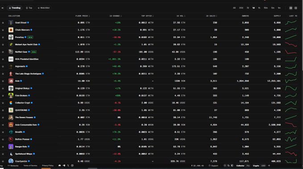Image resolution: width=303 pixels, height=169 pixels.
Task: Open the Discord icon in footer
Action: click(x=59, y=165)
